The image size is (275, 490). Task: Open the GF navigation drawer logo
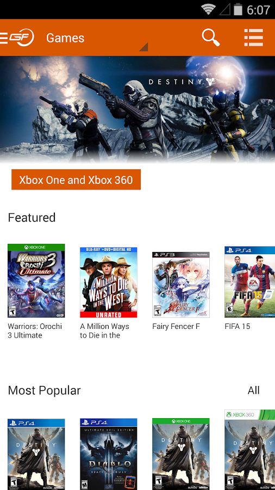17,38
